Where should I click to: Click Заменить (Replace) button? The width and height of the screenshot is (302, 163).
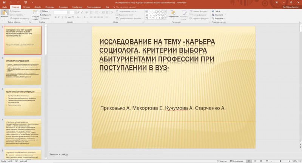(219, 15)
